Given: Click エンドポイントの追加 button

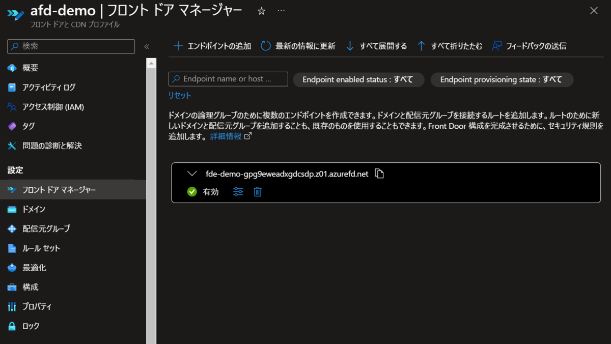Looking at the screenshot, I should (212, 46).
